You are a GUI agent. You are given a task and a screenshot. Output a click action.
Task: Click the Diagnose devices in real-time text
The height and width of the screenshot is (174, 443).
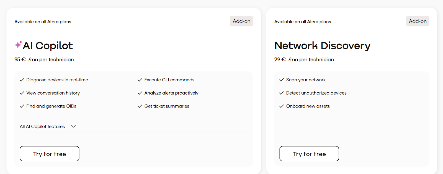click(x=57, y=80)
